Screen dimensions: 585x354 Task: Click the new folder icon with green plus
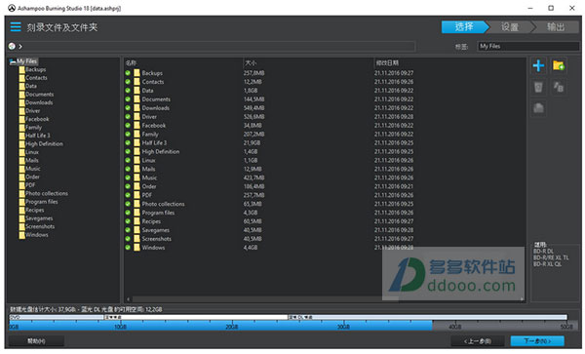559,66
